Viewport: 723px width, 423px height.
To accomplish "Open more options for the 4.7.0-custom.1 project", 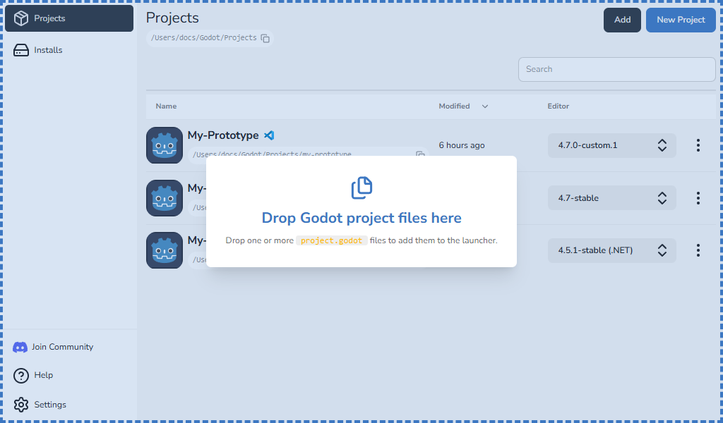I will click(x=698, y=145).
